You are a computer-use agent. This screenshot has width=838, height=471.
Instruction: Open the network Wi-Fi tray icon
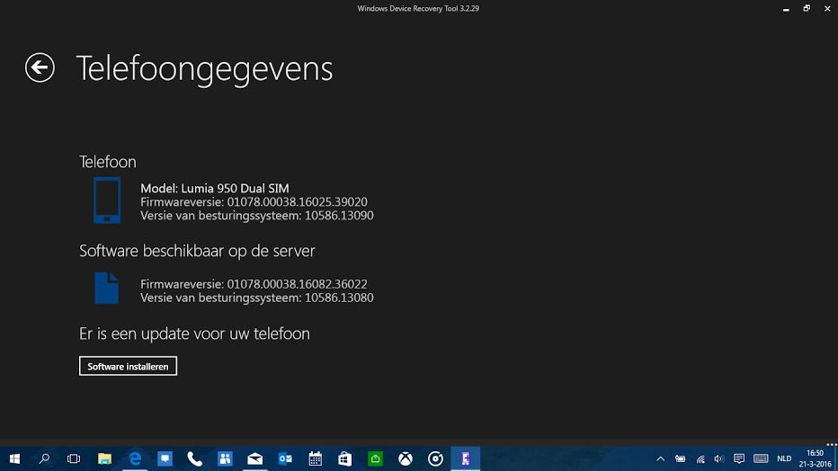point(700,458)
